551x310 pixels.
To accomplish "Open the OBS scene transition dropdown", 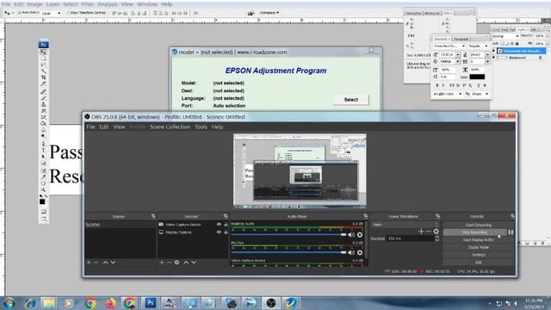I will [406, 224].
